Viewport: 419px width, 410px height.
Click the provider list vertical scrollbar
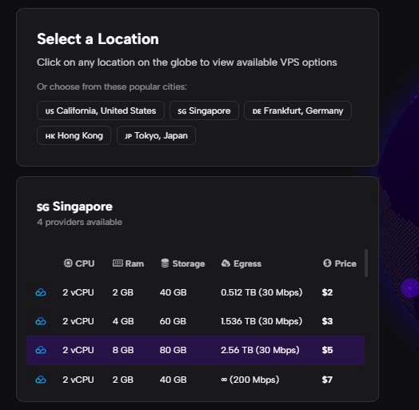366,263
